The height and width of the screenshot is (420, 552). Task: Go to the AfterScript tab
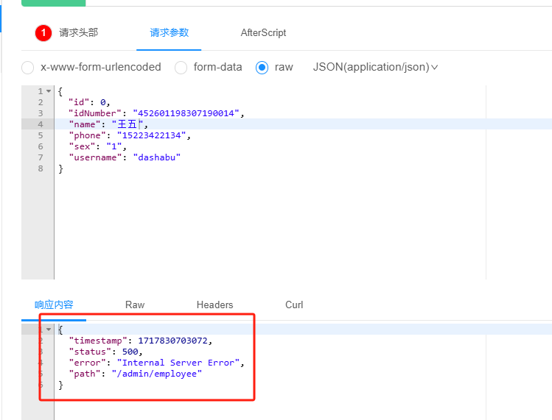pos(263,33)
